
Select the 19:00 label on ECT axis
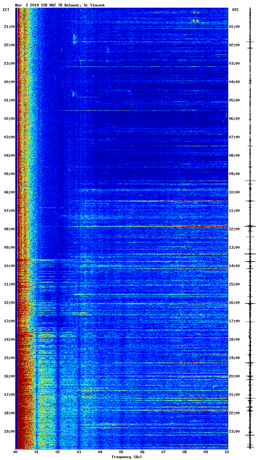click(9, 431)
